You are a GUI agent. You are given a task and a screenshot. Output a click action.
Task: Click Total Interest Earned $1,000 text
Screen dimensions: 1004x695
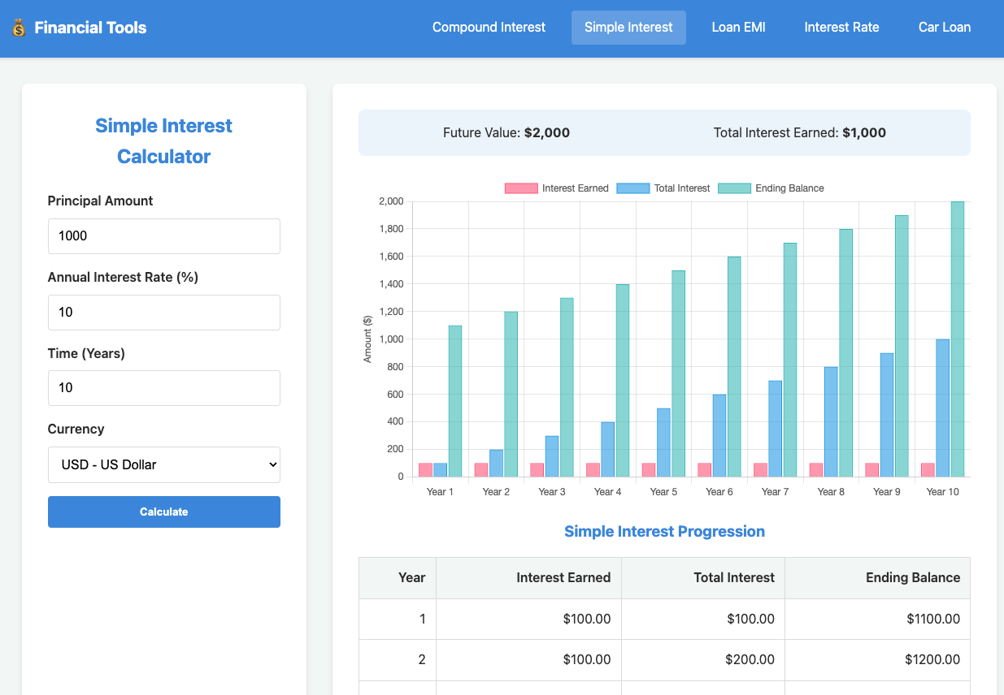tap(800, 133)
